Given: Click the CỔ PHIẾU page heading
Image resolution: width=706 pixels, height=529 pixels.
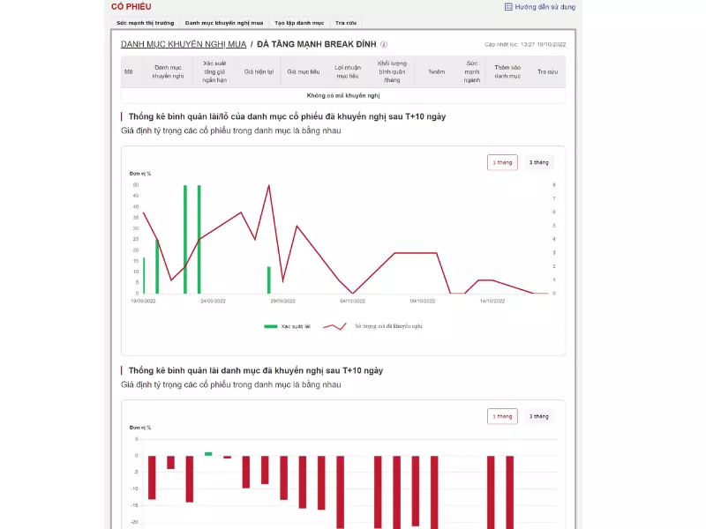Looking at the screenshot, I should 131,7.
